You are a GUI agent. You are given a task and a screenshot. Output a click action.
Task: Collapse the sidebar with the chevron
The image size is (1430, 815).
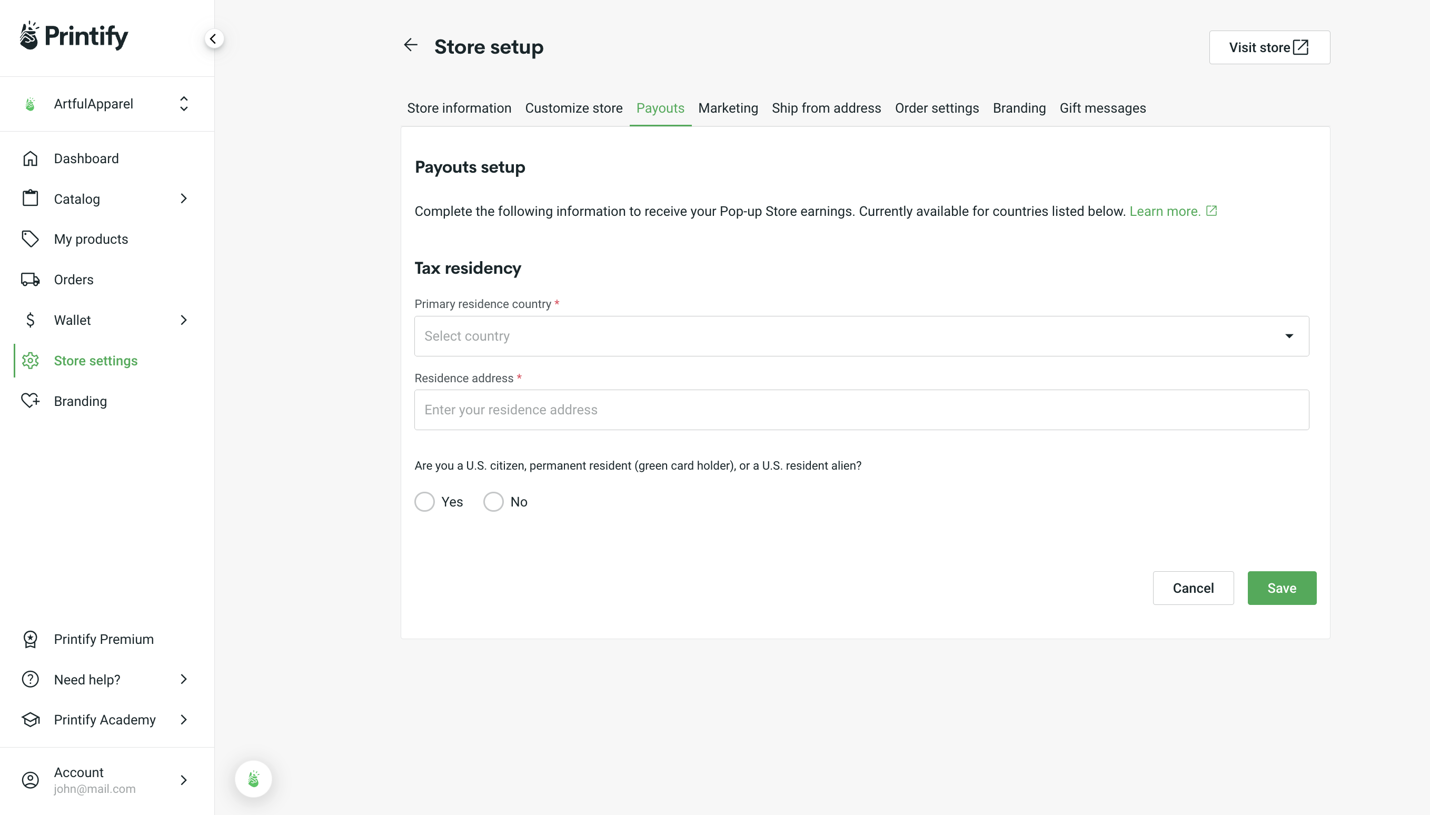[213, 38]
